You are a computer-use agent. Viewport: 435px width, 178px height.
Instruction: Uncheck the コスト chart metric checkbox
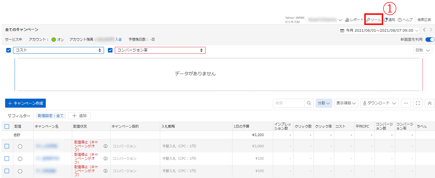tap(9, 50)
